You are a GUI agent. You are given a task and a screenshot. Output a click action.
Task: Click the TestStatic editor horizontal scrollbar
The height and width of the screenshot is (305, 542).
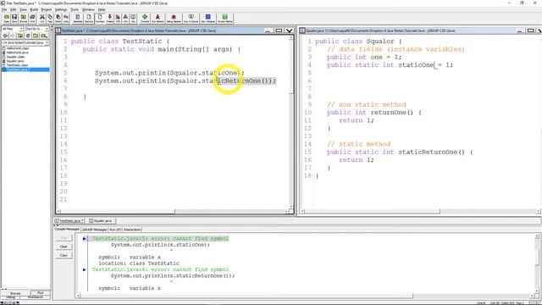173,211
